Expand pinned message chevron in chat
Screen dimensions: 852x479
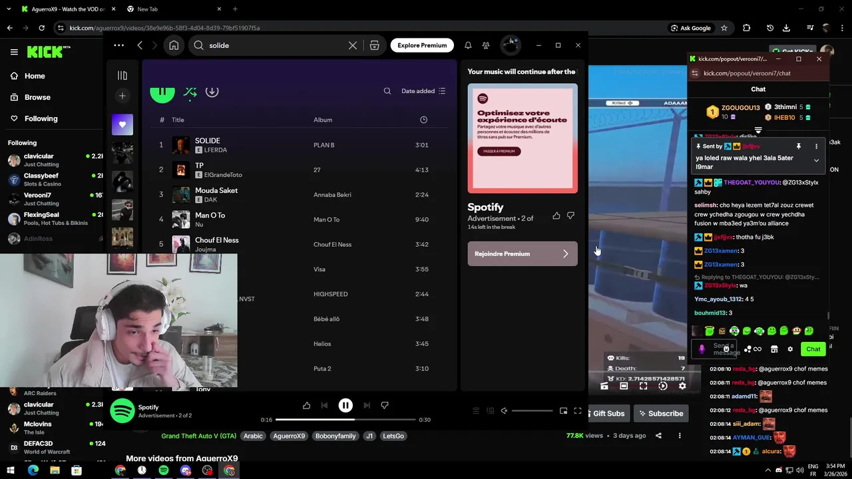(x=816, y=160)
